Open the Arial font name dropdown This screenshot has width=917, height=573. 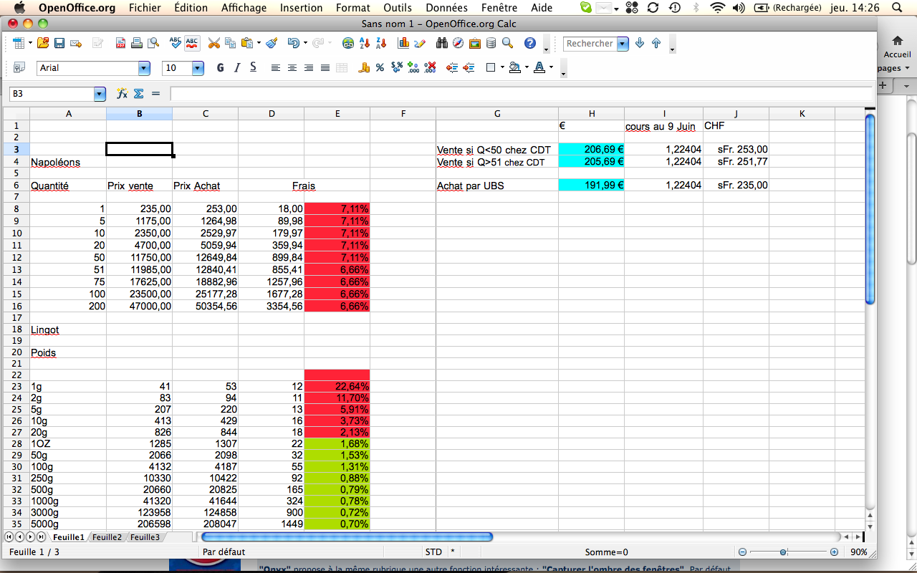144,68
